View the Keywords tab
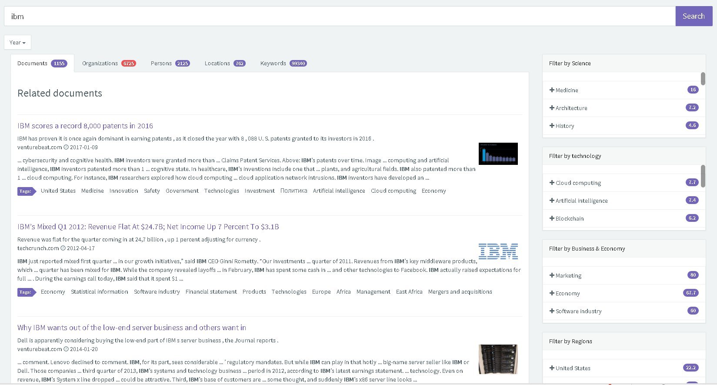Image resolution: width=717 pixels, height=385 pixels. (283, 63)
